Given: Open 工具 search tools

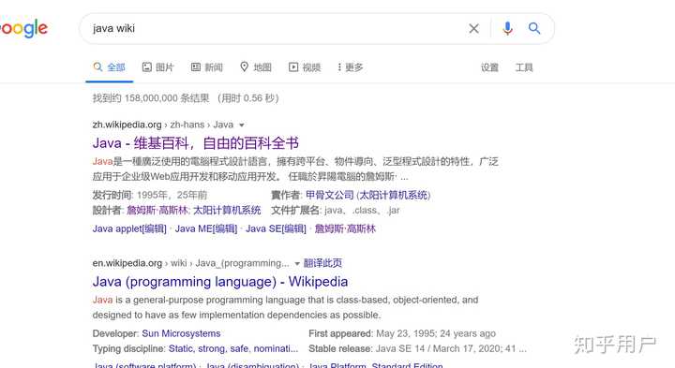Looking at the screenshot, I should click(x=524, y=67).
